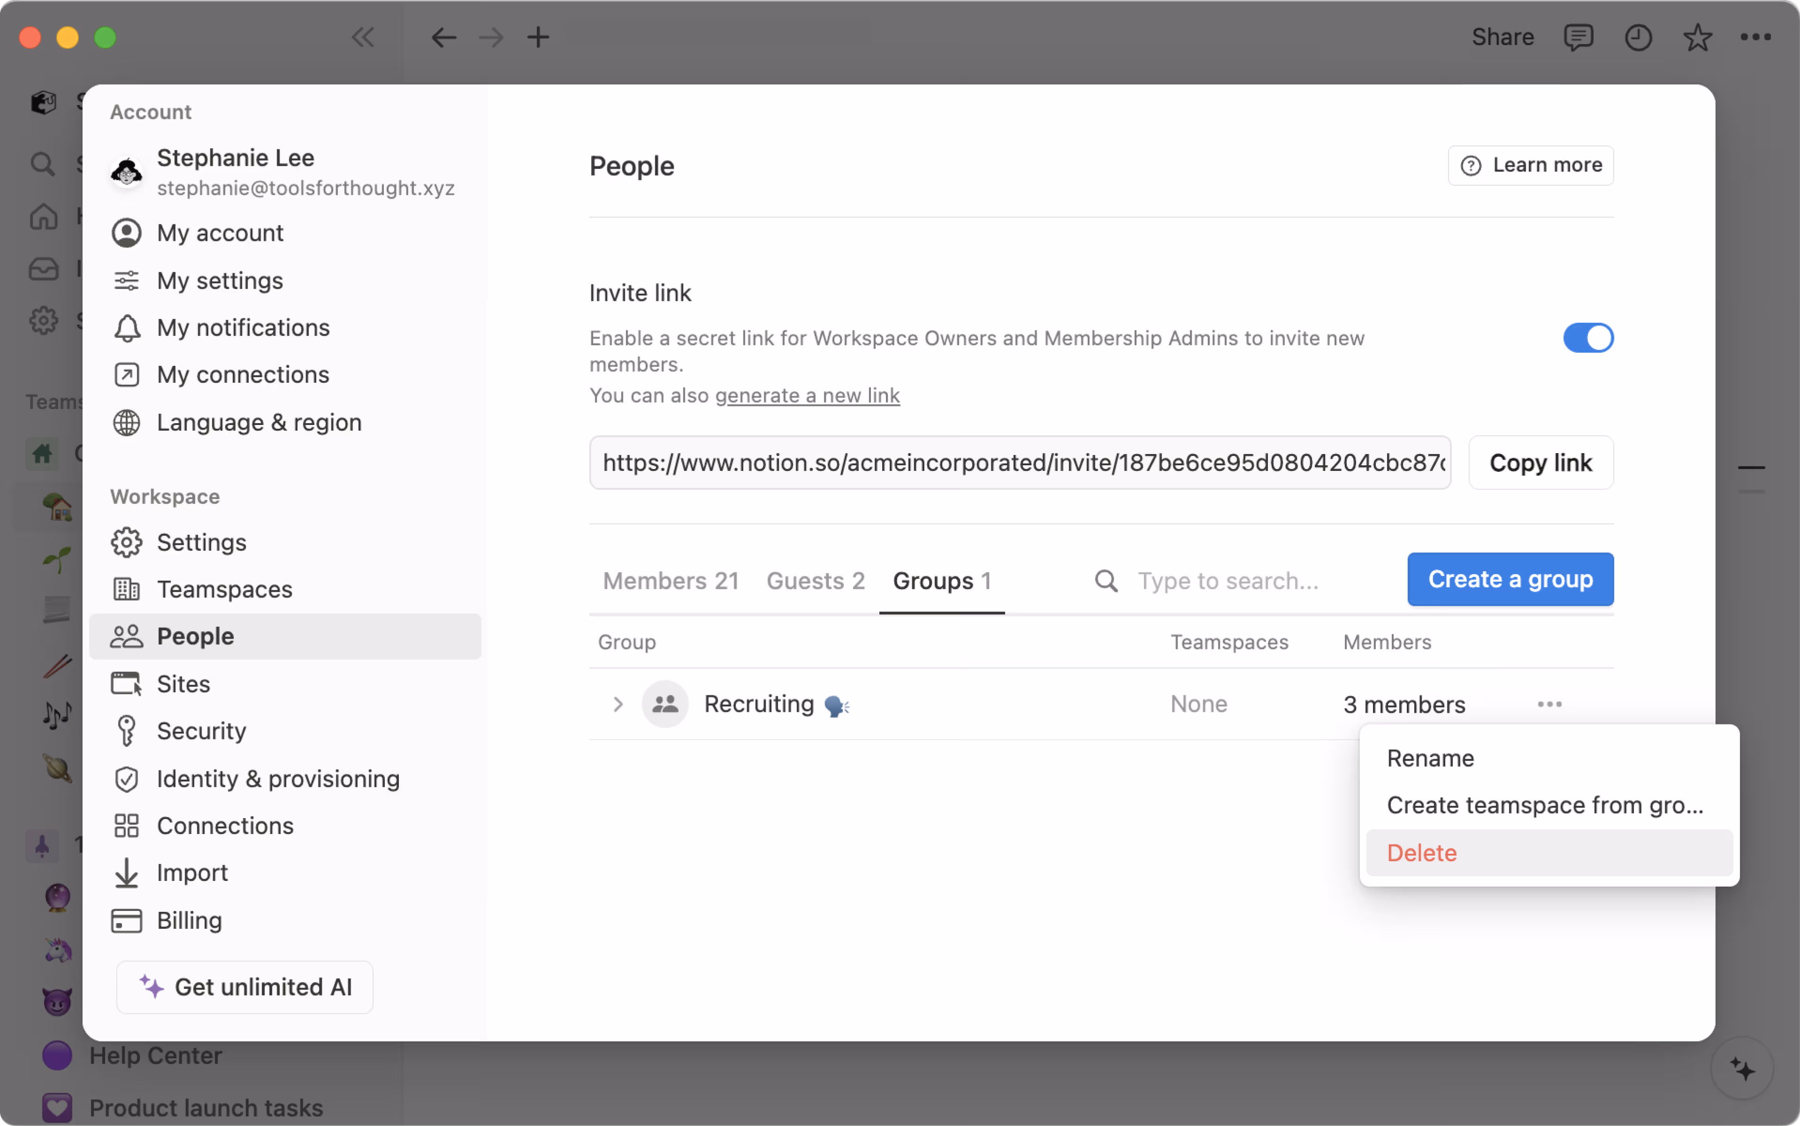
Task: Click the Notion AI sparkle button
Action: [x=1742, y=1069]
